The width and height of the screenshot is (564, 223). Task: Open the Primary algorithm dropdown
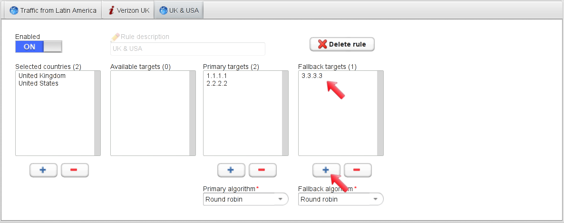(246, 199)
